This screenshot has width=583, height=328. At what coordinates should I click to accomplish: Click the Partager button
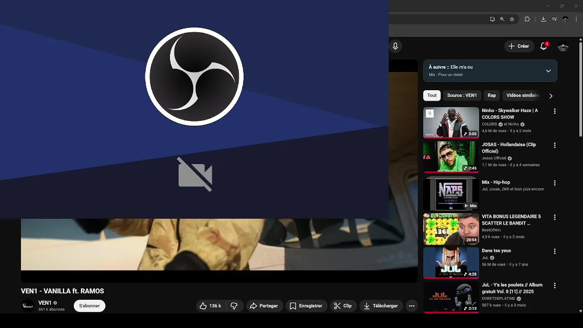coord(264,306)
